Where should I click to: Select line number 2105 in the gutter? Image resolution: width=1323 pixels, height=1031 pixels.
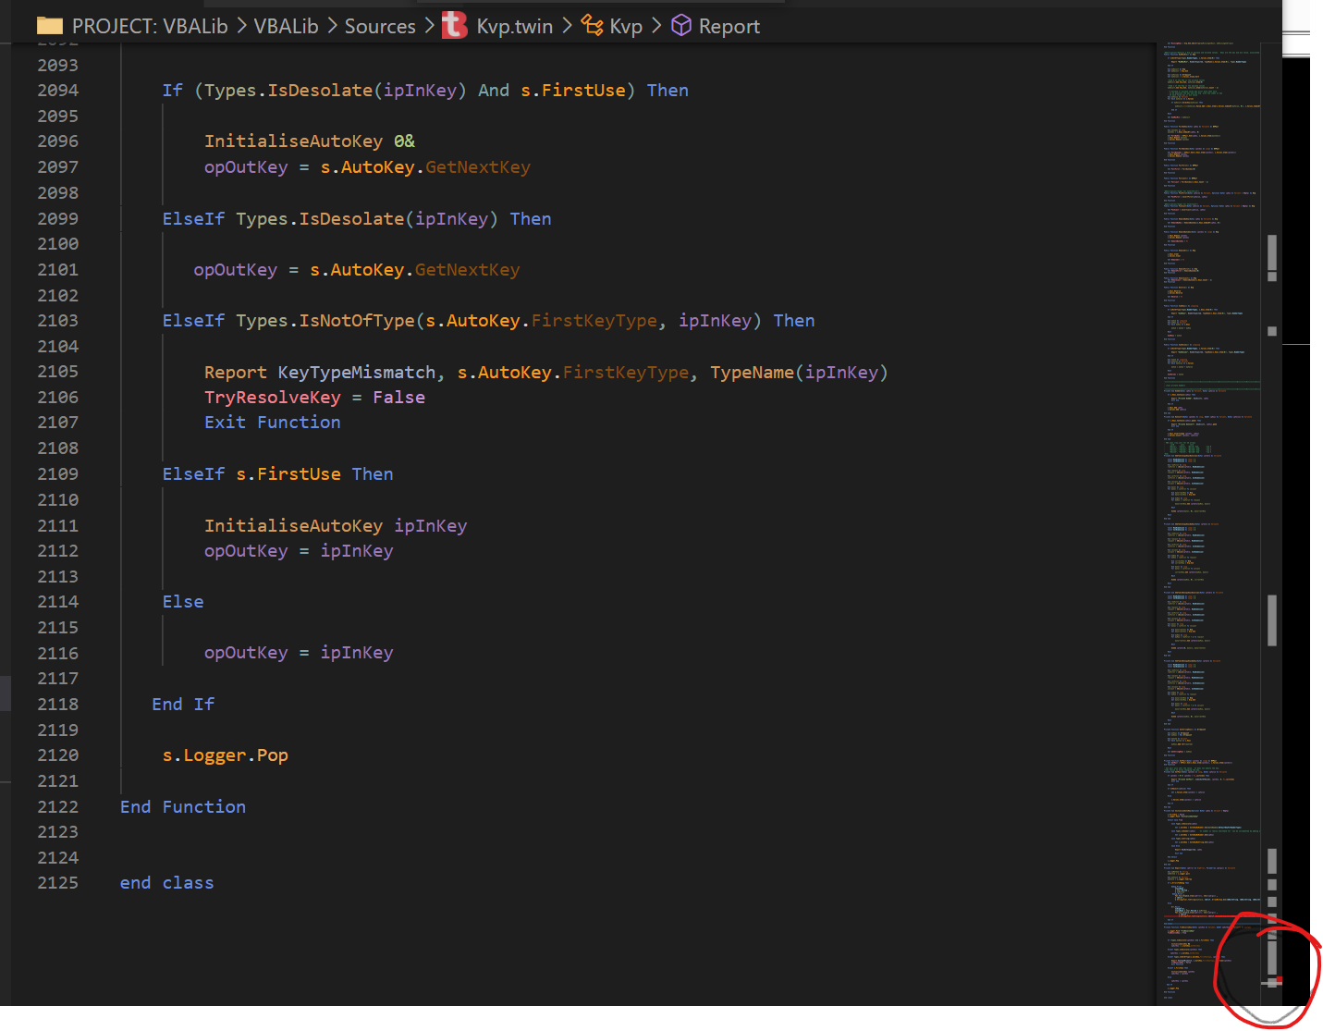pyautogui.click(x=57, y=372)
